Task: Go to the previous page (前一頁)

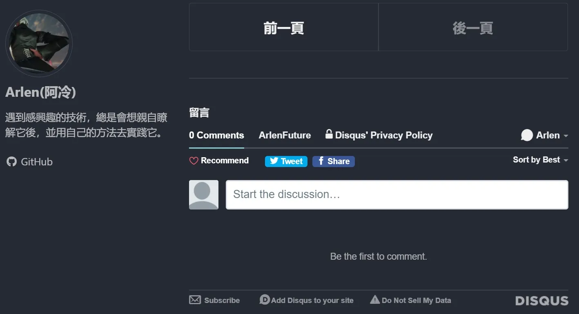Action: pos(284,27)
